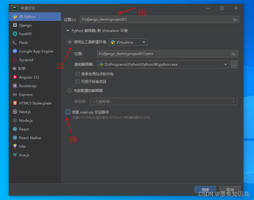Choose React Native project type

point(35,138)
